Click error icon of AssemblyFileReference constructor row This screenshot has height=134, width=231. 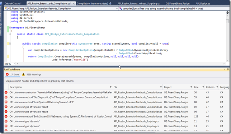coord(6,92)
